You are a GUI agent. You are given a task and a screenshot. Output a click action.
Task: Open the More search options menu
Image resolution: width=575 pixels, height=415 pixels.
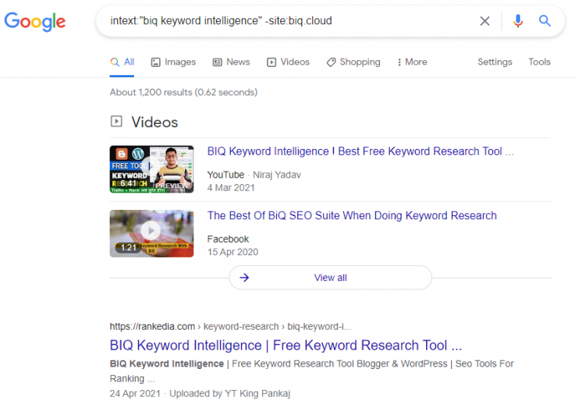pos(412,62)
